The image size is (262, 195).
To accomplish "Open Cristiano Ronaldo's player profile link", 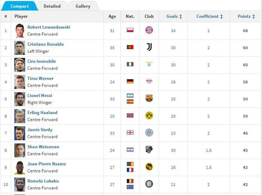I will point(46,44).
